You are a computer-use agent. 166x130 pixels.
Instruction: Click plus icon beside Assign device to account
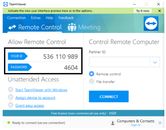coord(11,97)
